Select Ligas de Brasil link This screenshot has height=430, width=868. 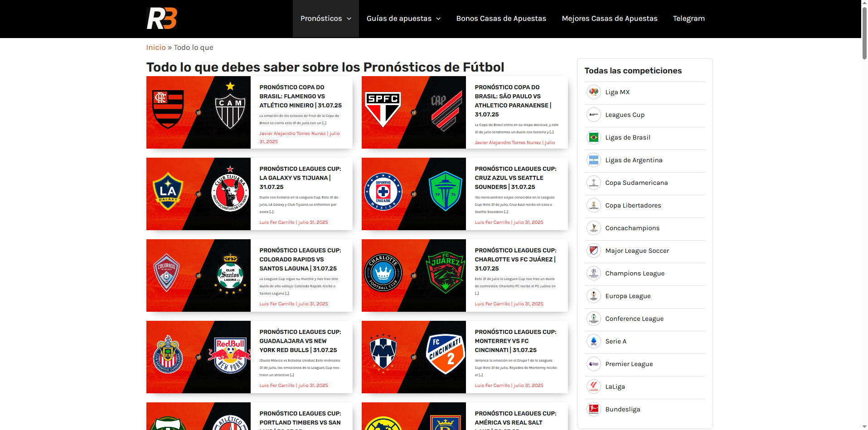(x=628, y=137)
